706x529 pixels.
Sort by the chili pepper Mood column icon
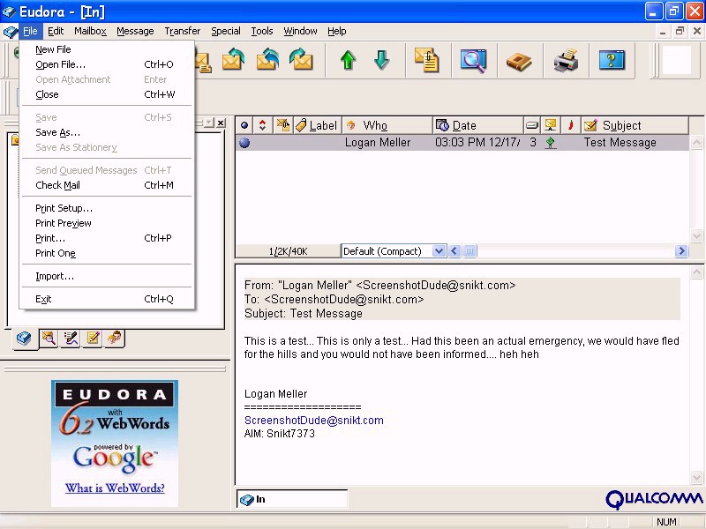tap(570, 125)
